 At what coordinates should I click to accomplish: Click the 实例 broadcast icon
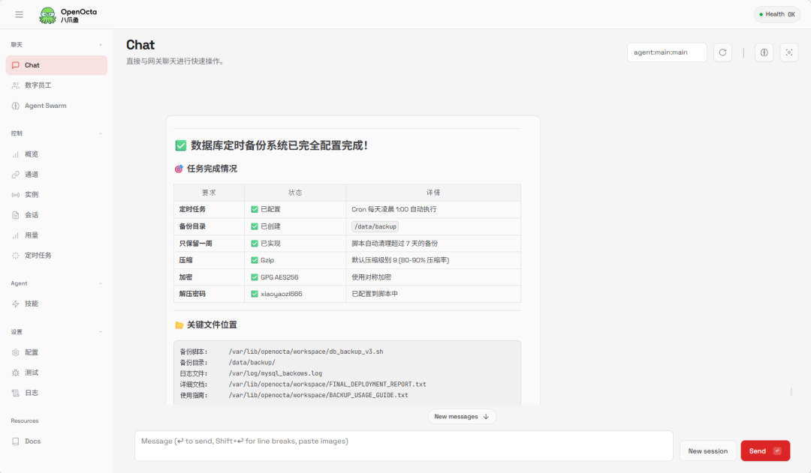tap(16, 194)
